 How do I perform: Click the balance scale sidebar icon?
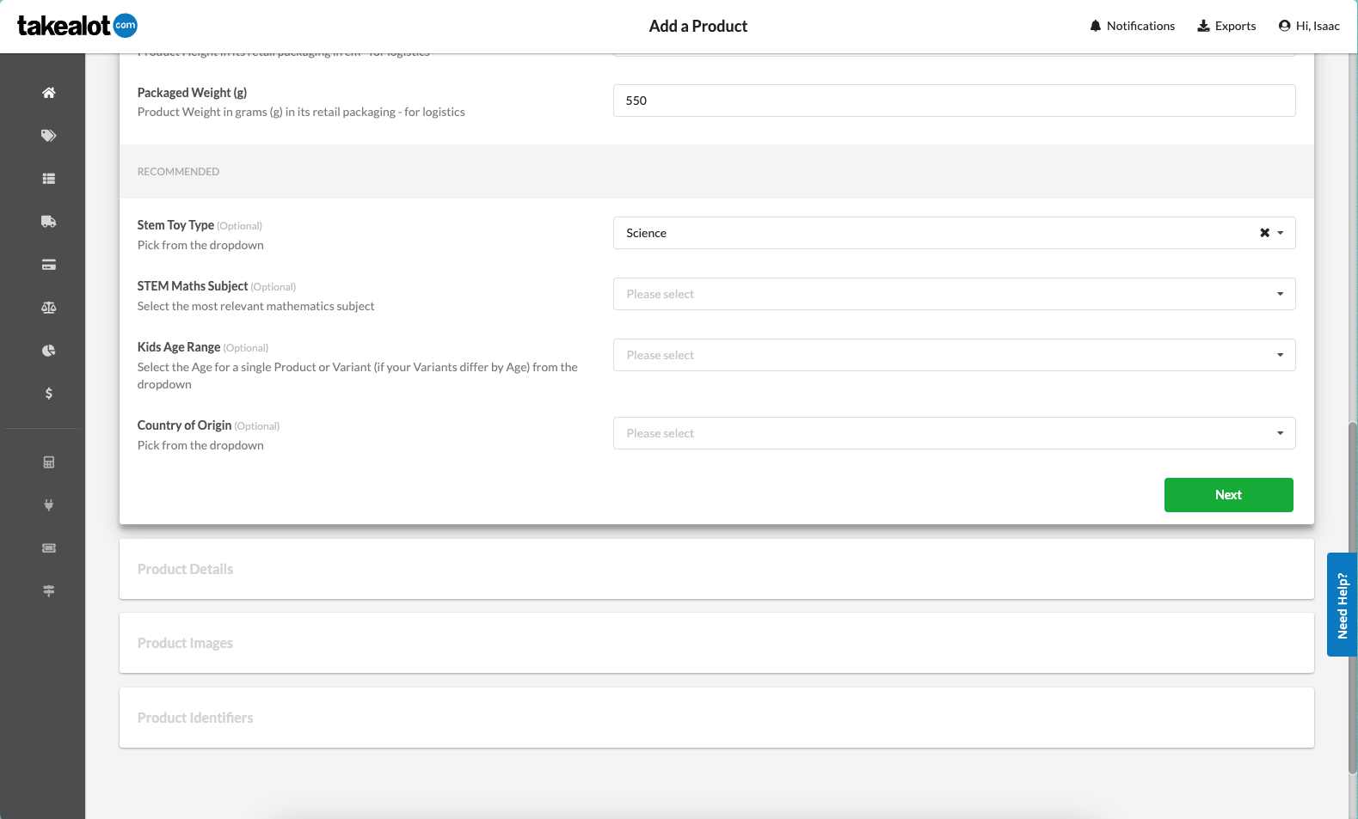point(49,308)
